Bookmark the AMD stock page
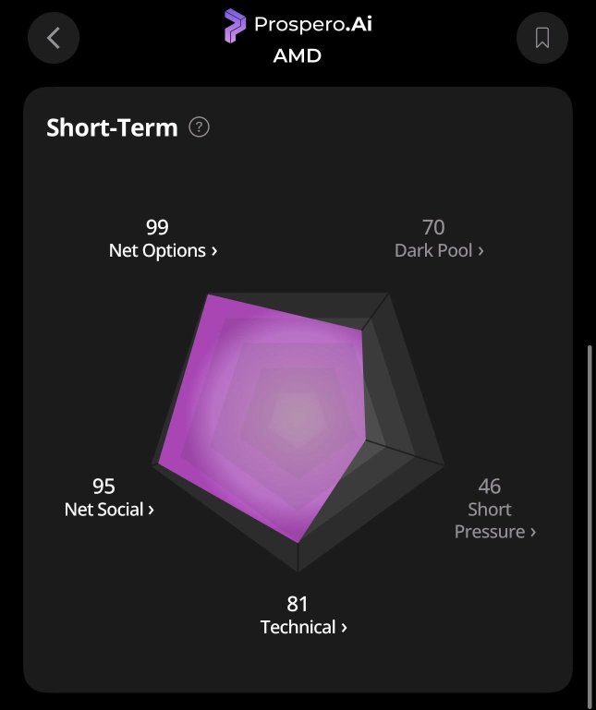Screen dimensions: 596x710 [542, 38]
